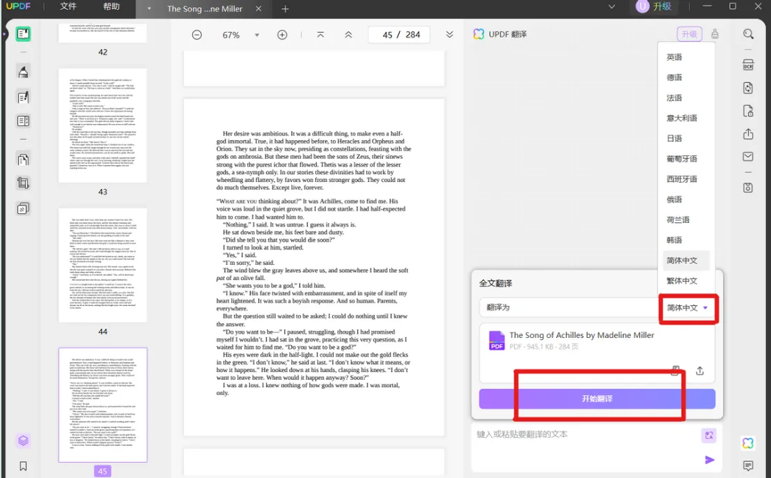Open the convert PDF icon

[748, 88]
